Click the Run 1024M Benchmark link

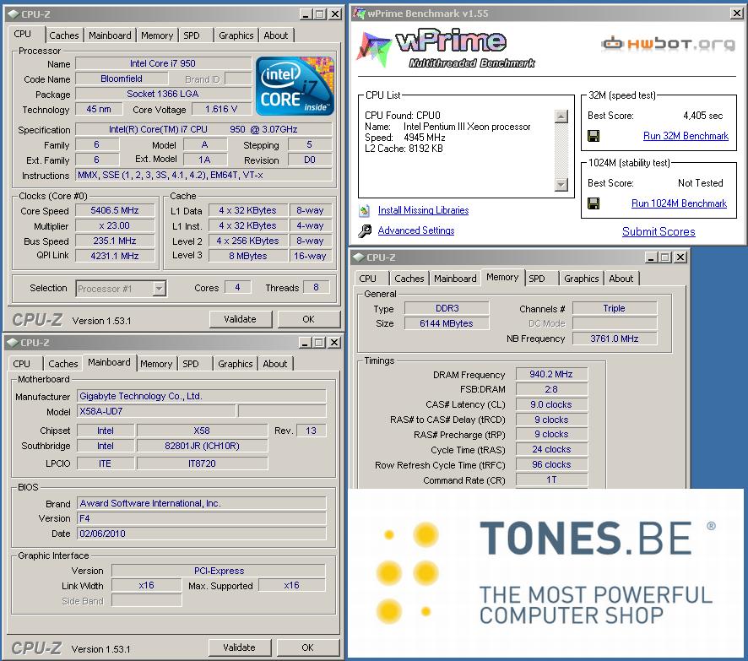(x=680, y=203)
